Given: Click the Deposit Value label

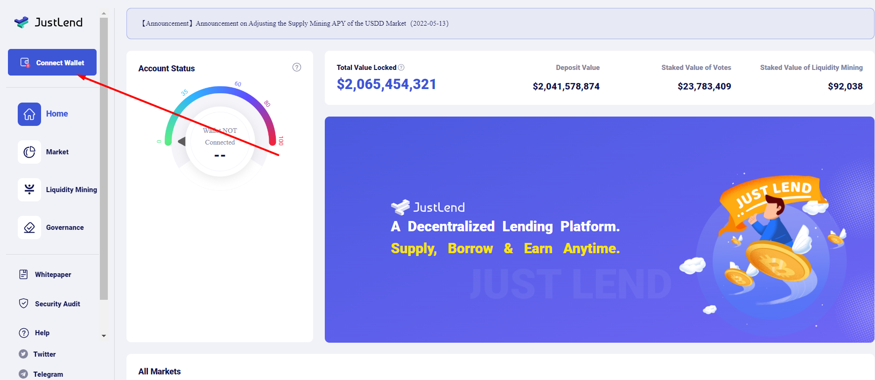Looking at the screenshot, I should coord(578,68).
